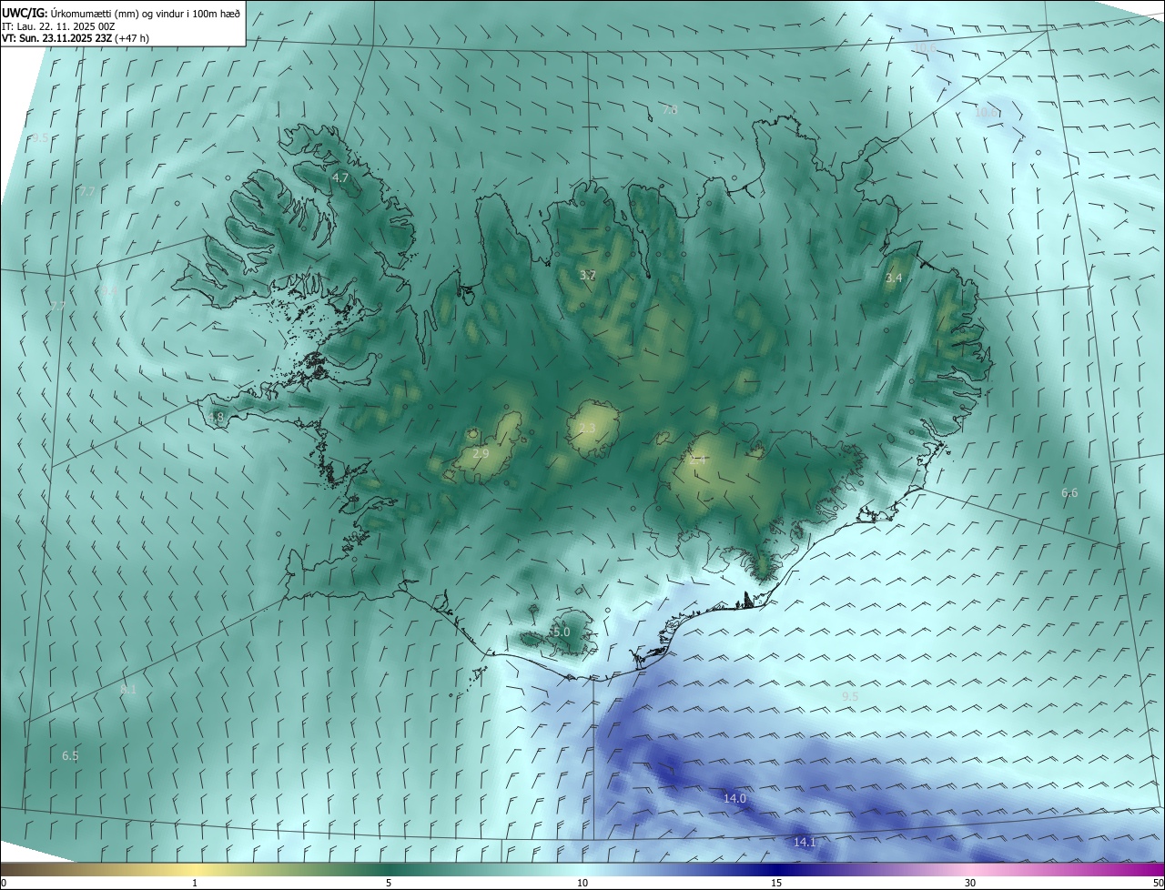
Task: Select the 2.3 value label
Action: [587, 428]
